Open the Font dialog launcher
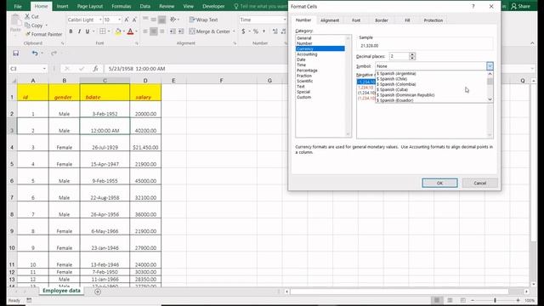 click(x=137, y=43)
